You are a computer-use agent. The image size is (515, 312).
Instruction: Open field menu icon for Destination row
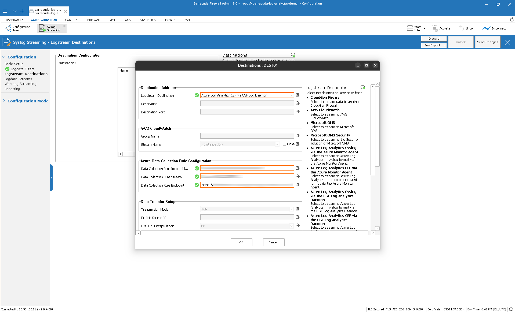[x=298, y=103]
